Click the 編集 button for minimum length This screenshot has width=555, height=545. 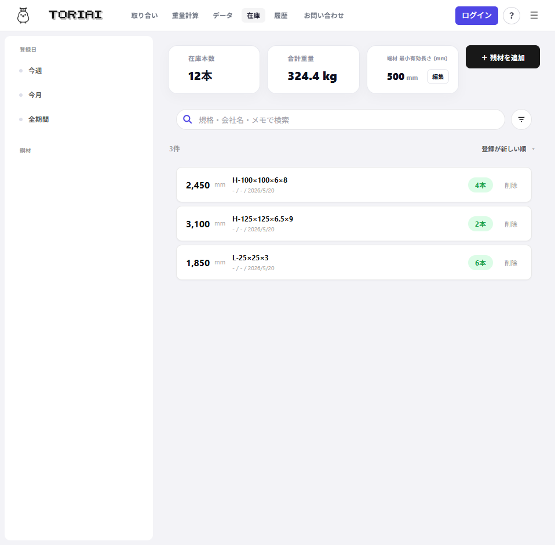(x=438, y=77)
